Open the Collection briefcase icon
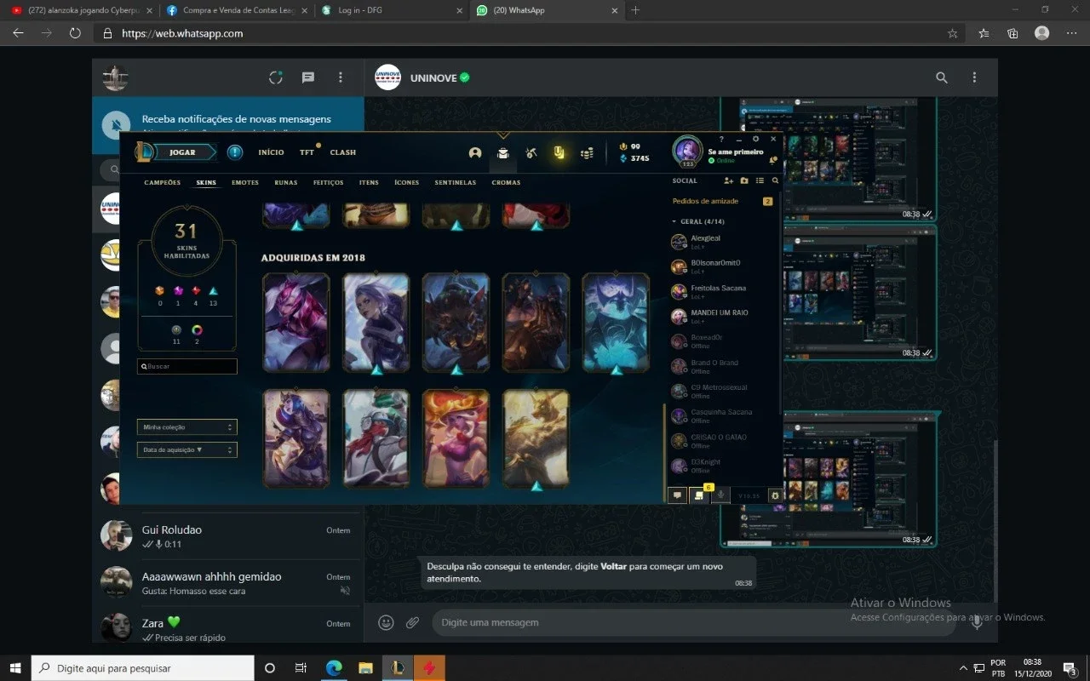Image resolution: width=1090 pixels, height=681 pixels. coord(503,153)
